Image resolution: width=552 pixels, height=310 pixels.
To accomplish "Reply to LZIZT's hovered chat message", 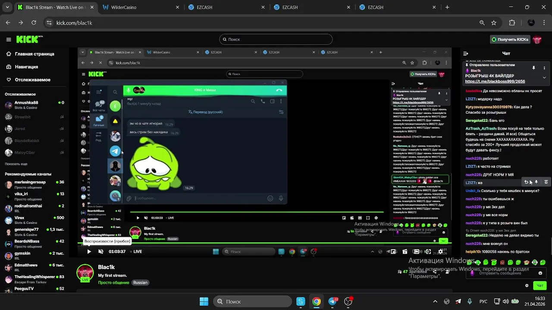I will click(526, 182).
